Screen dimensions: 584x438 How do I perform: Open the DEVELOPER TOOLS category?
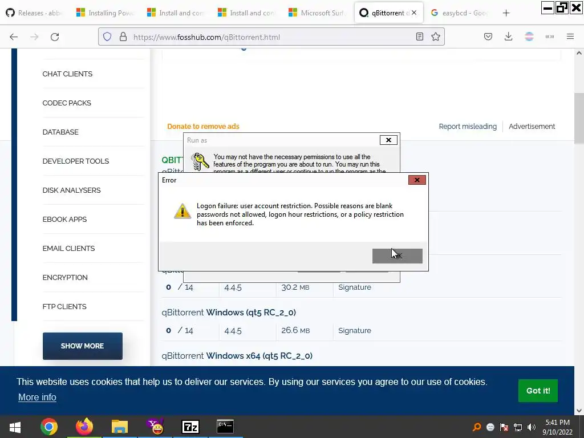[76, 161]
